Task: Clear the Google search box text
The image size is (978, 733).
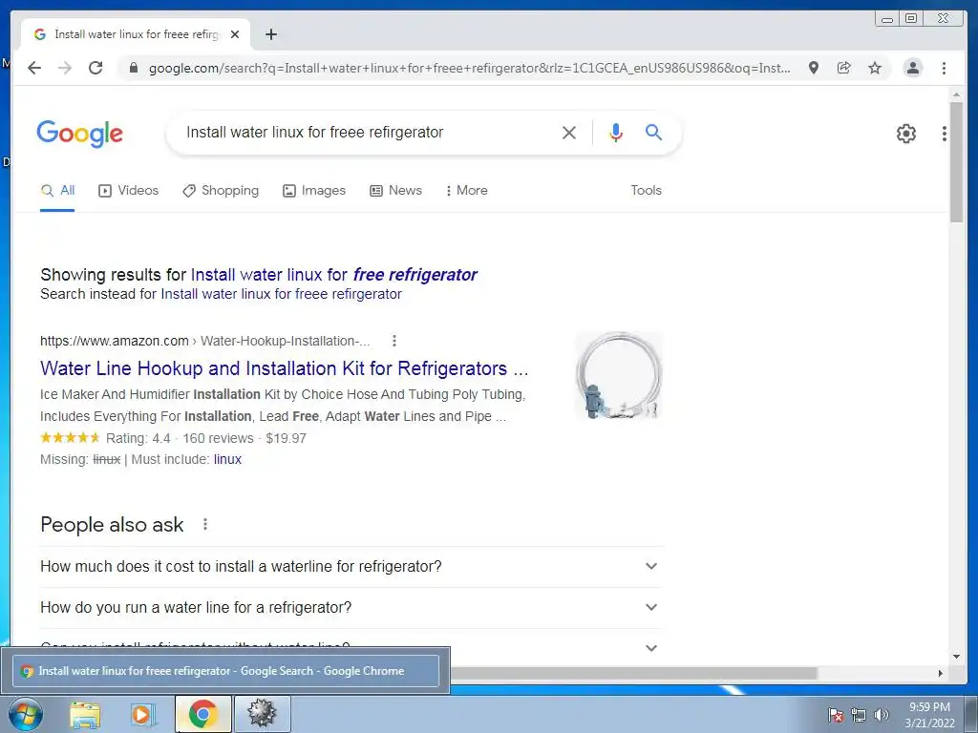Action: click(x=569, y=132)
